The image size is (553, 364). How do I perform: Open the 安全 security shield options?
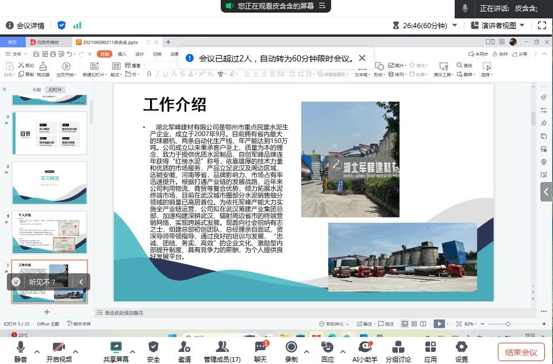(153, 351)
